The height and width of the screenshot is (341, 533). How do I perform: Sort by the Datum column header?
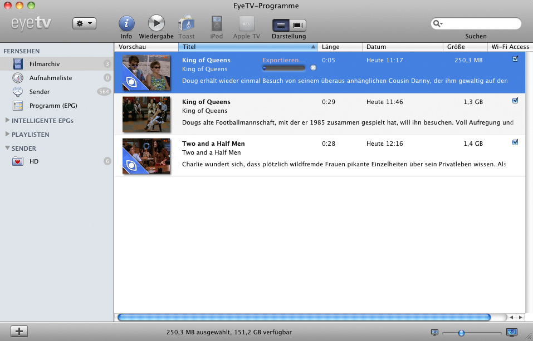click(x=403, y=47)
